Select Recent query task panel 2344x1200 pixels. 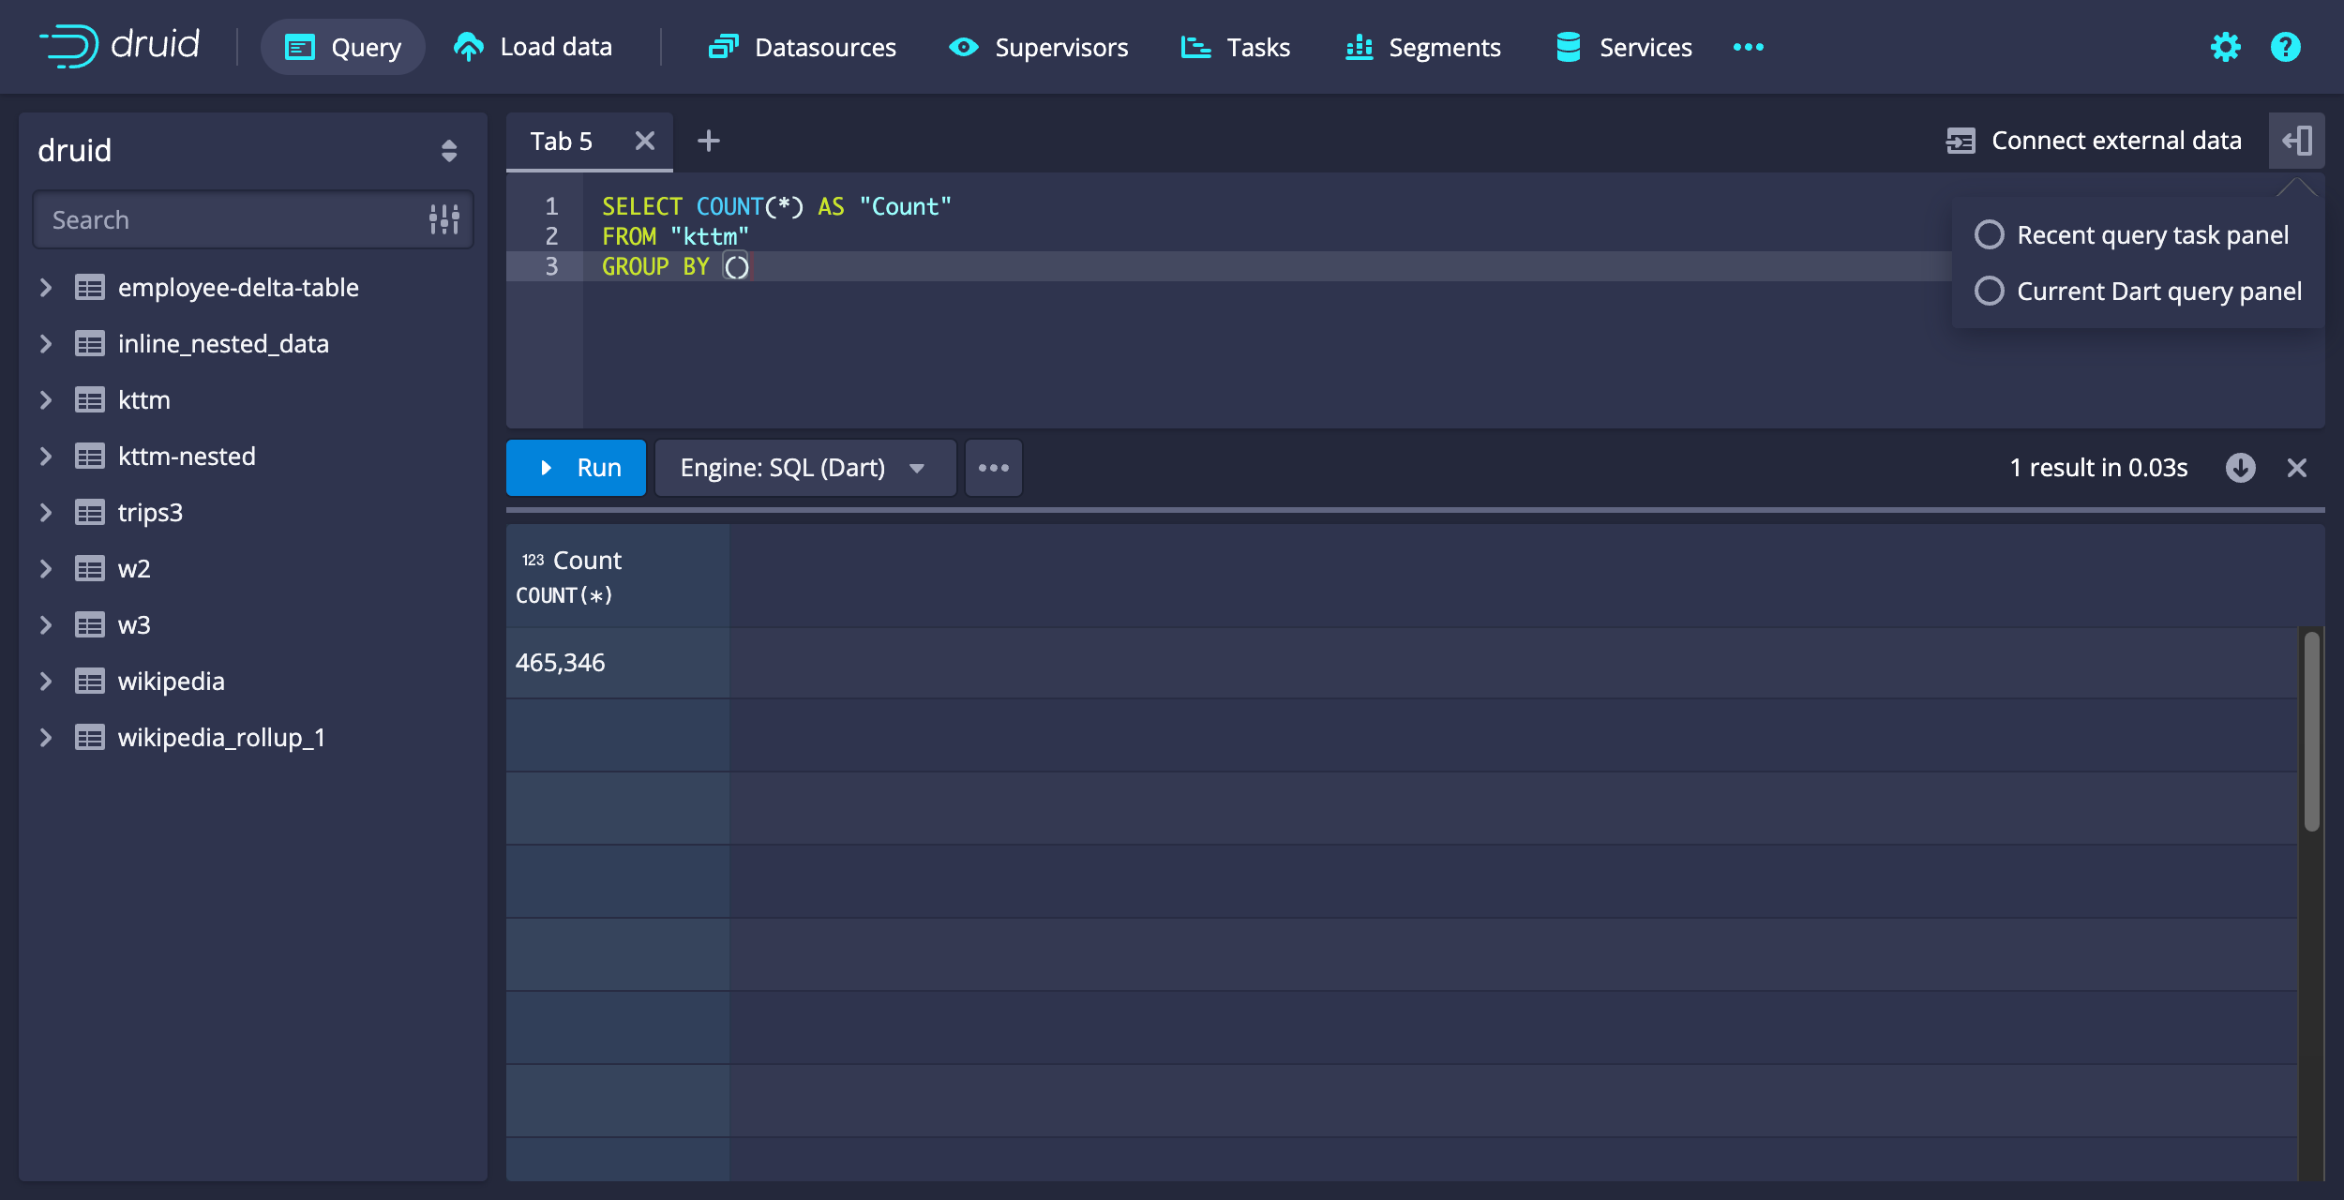[1990, 234]
